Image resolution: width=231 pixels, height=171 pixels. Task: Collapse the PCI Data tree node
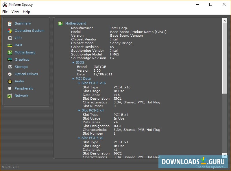(x=73, y=79)
